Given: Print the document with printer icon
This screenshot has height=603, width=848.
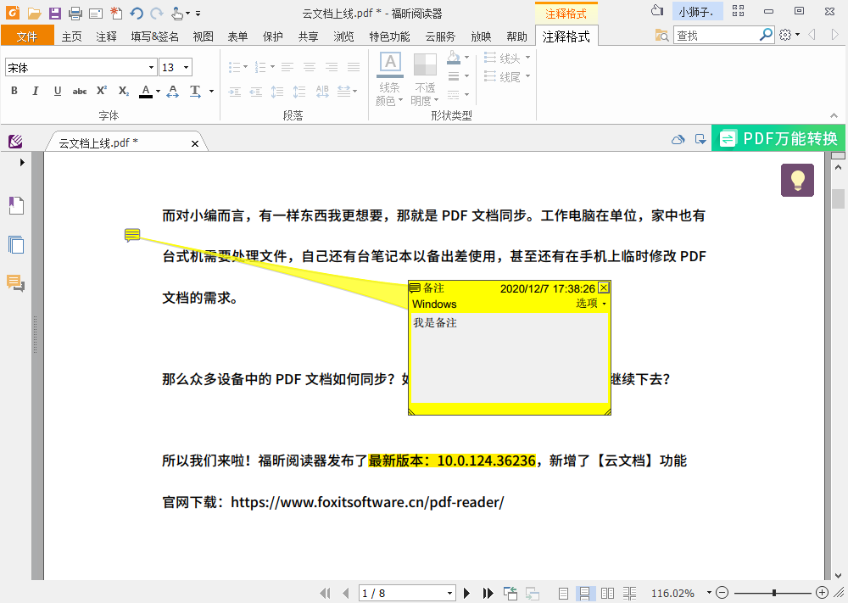Looking at the screenshot, I should click(x=75, y=13).
